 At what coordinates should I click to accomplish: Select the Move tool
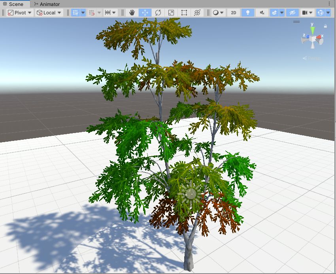point(145,12)
